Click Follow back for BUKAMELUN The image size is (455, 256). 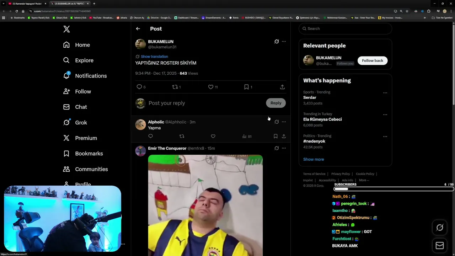[x=373, y=60]
